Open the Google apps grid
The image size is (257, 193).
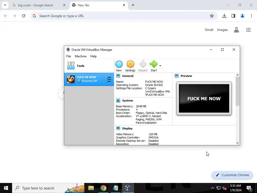tap(248, 30)
